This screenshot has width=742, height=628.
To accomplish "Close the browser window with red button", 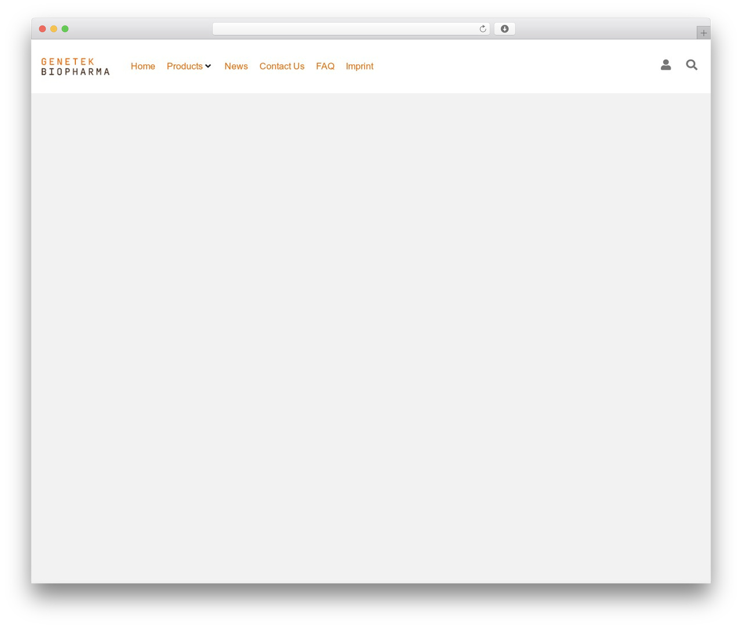I will (x=42, y=29).
